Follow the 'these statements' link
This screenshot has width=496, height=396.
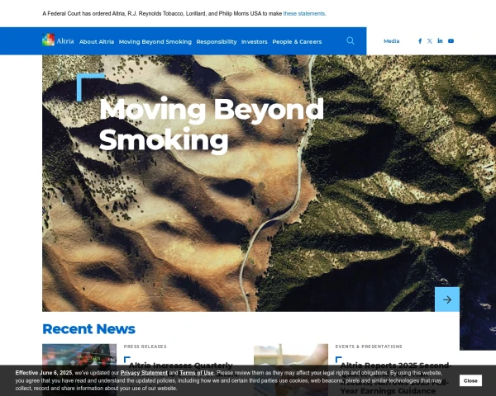[x=304, y=14]
